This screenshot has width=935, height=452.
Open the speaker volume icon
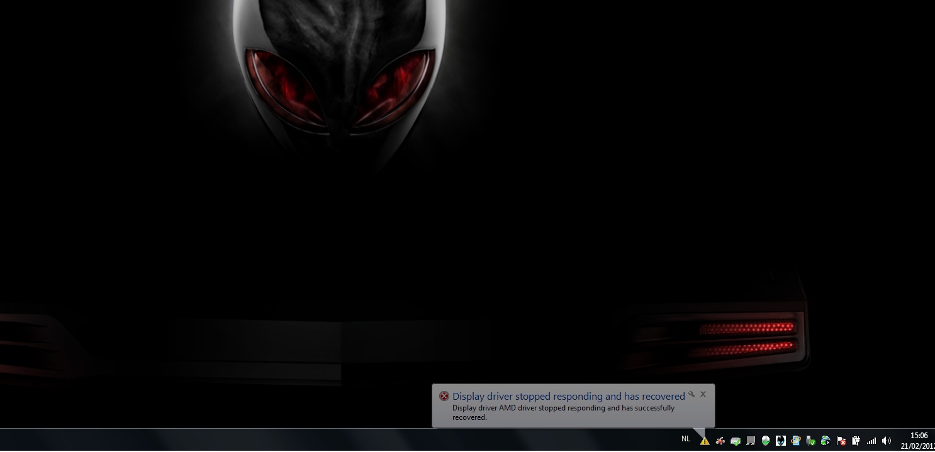(887, 441)
